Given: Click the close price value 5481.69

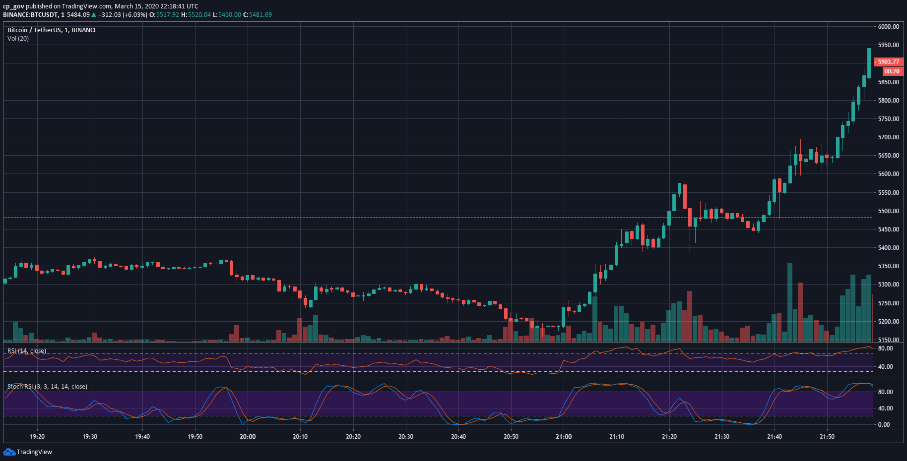Looking at the screenshot, I should (260, 15).
